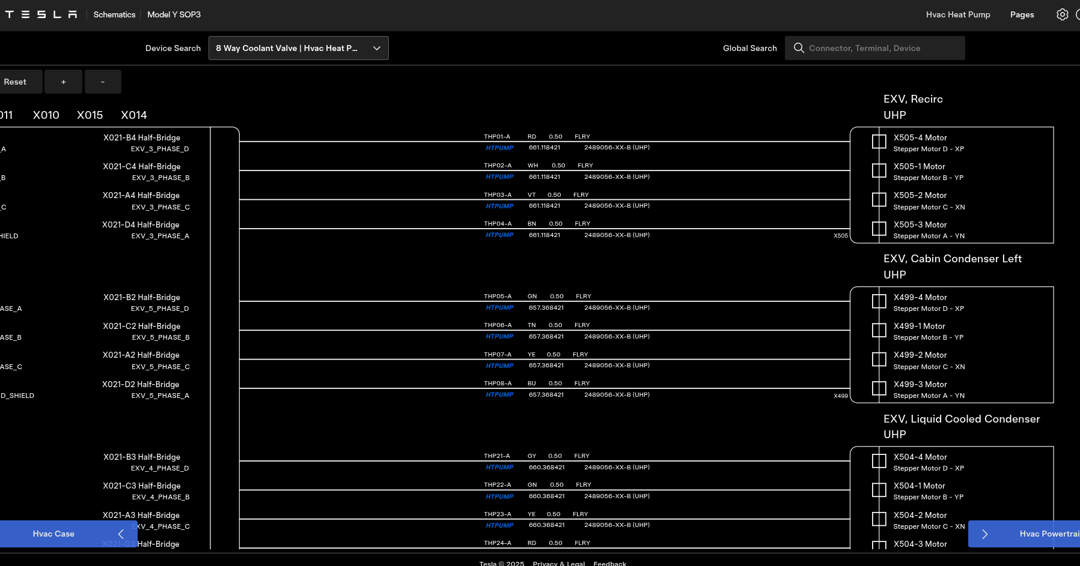The width and height of the screenshot is (1080, 566).
Task: Select the X021-C4 Half-Bridge label
Action: 142,166
